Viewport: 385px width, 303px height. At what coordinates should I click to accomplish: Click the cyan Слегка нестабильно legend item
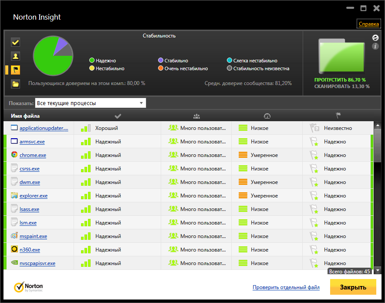[x=252, y=61]
